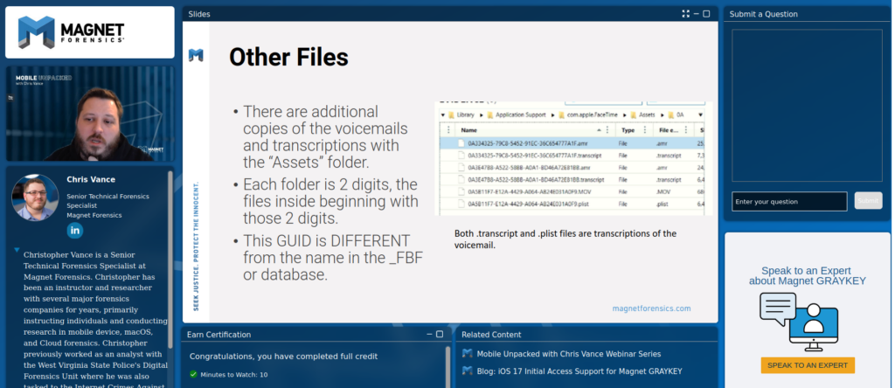Collapse the arrow before Library breadcrumb

point(443,114)
